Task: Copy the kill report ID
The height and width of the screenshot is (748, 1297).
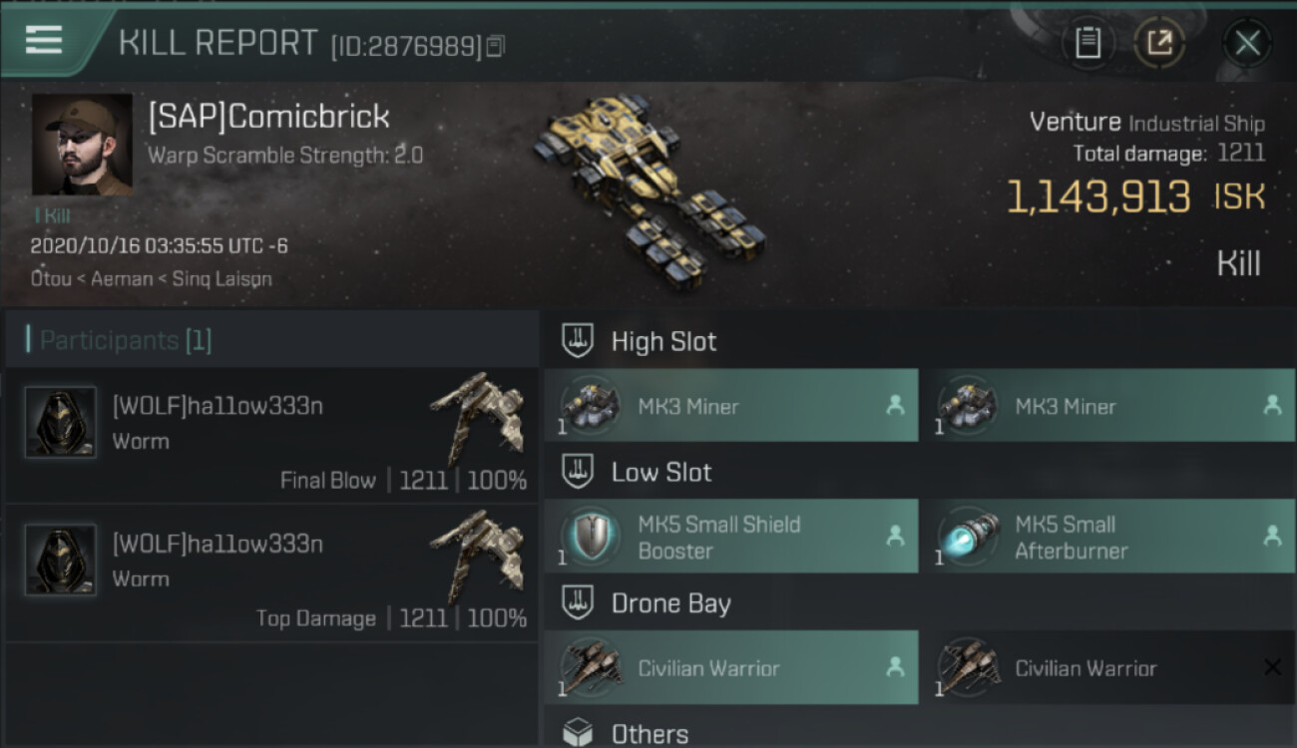Action: (x=496, y=46)
